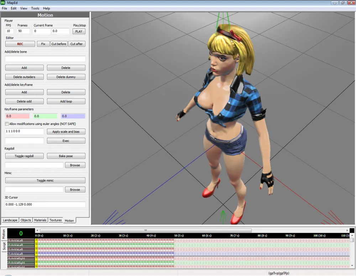Viewport: 356px width, 276px height.
Task: Switch to the Landscape tab
Action: (10, 220)
